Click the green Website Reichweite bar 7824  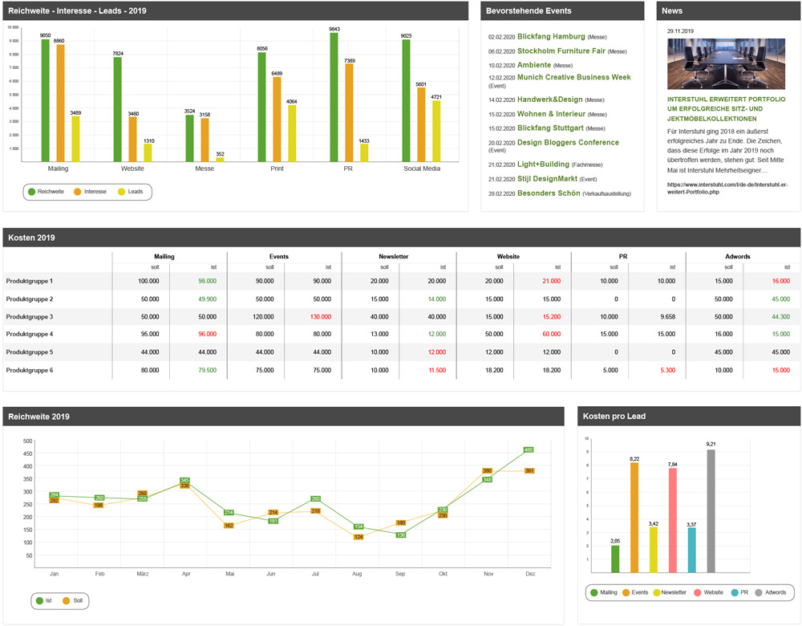[118, 109]
